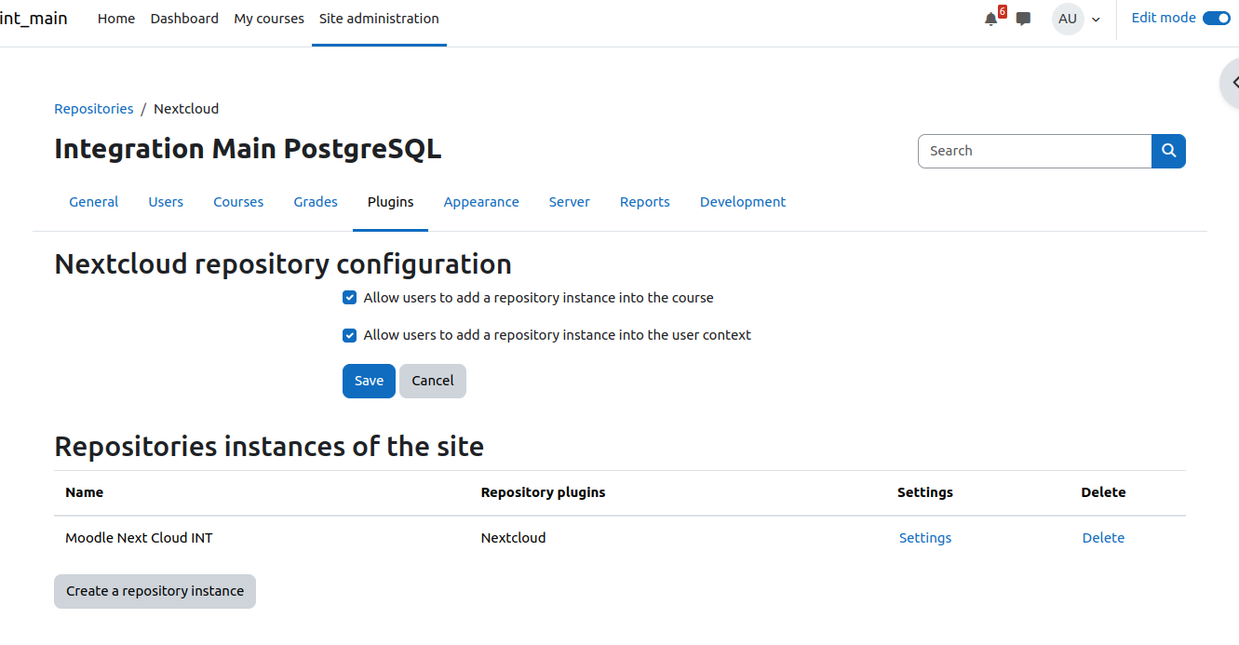Screen dimensions: 1239x645
Task: Click the Name column header
Action: tap(84, 492)
